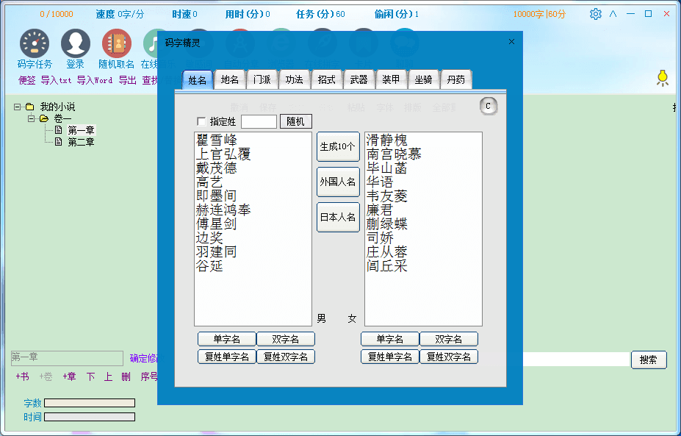Screen dimensions: 681x436
Task: Click 导入txt in the toolbar
Action: (56, 80)
